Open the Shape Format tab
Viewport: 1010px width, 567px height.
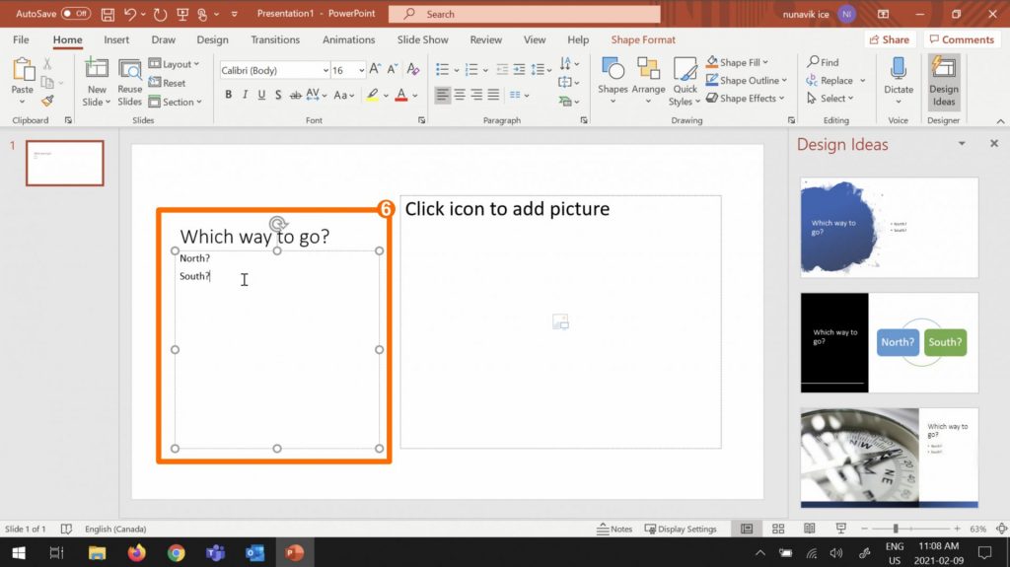coord(643,39)
